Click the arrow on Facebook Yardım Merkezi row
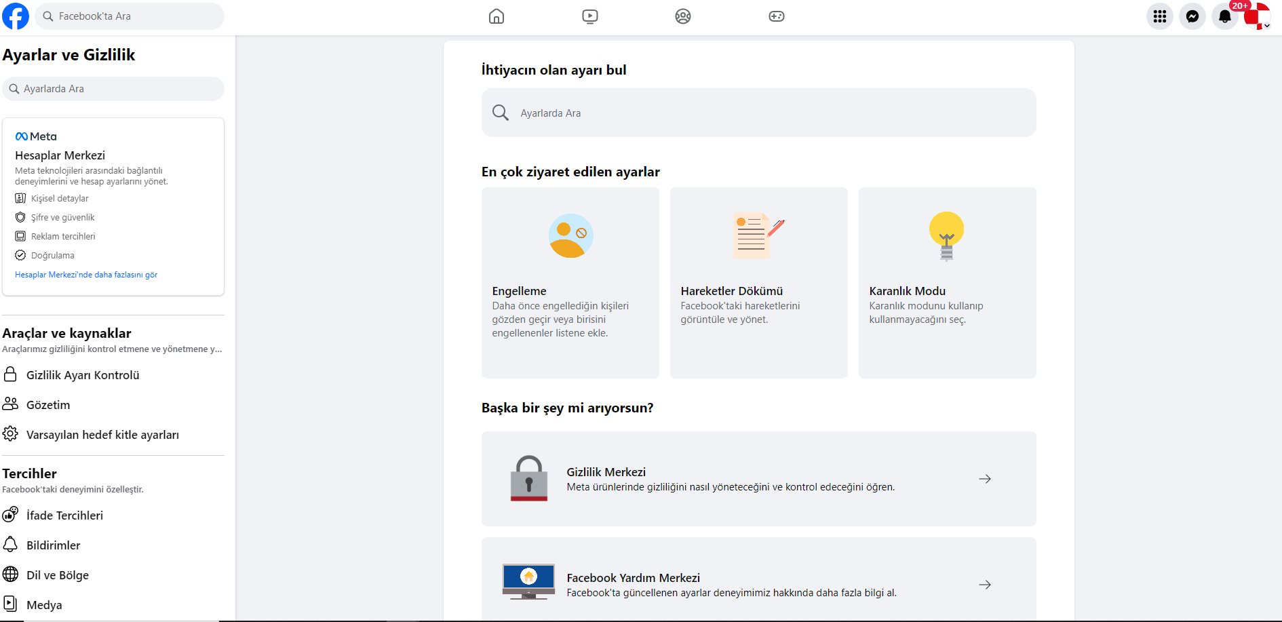Screen dimensions: 1282x622 tap(985, 585)
